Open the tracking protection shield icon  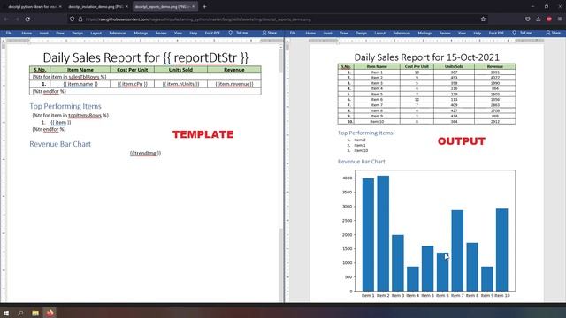pyautogui.click(x=73, y=19)
